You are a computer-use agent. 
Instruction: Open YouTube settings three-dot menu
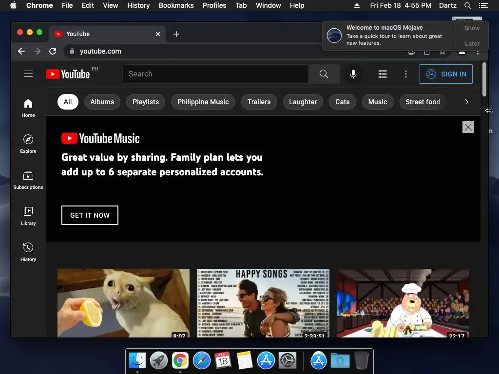[x=406, y=74]
